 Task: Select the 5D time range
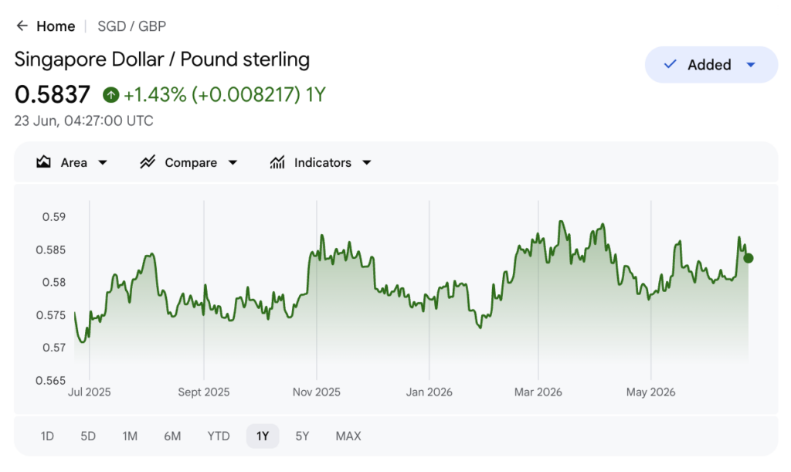click(x=88, y=436)
